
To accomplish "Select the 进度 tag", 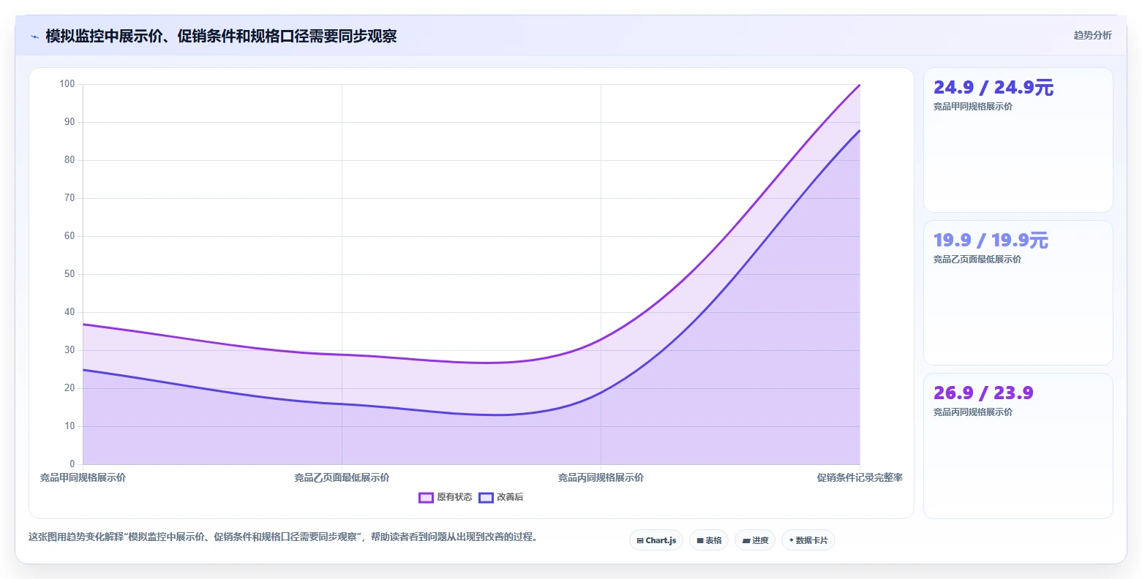I will 755,540.
